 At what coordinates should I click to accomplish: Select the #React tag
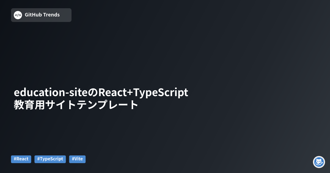[x=21, y=159]
